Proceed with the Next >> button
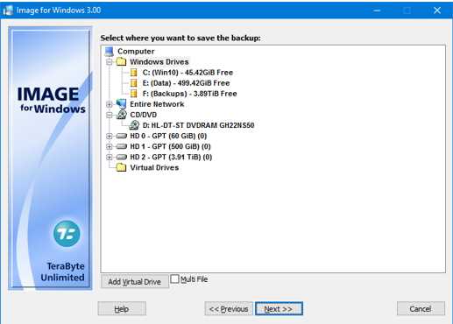This screenshot has height=324, width=453. pyautogui.click(x=279, y=309)
